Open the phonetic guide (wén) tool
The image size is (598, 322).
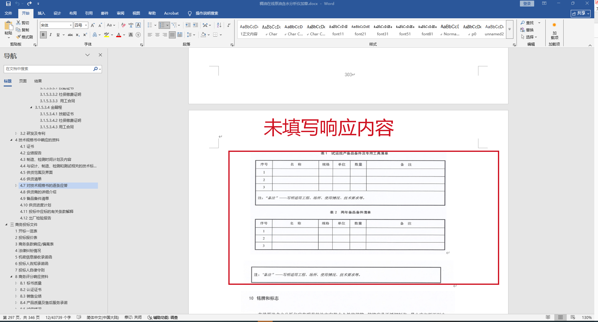click(x=131, y=25)
